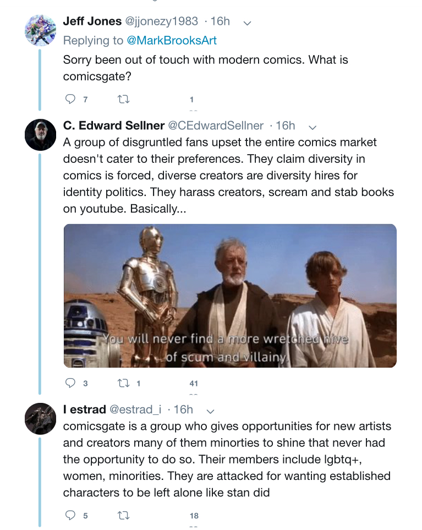Viewport: 422px width, 530px height.
Task: Retweet I estrad's tweet
Action: [x=123, y=516]
